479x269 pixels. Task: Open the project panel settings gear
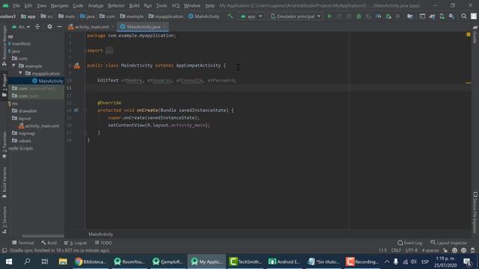(49, 27)
